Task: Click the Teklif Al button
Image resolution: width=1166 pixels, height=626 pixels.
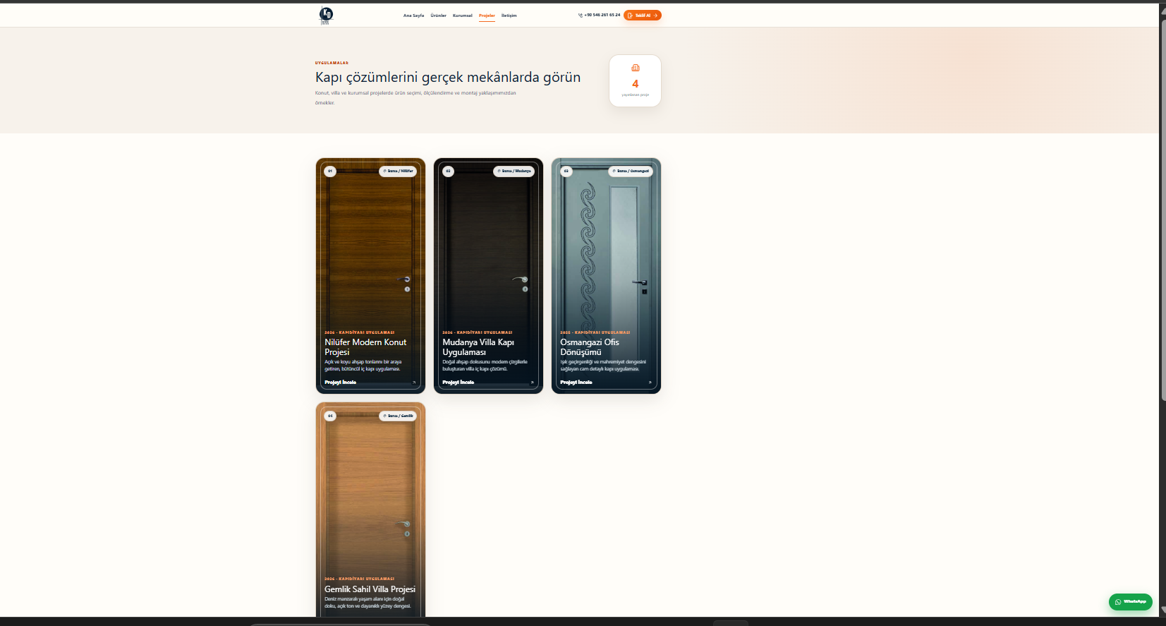Action: click(x=643, y=15)
